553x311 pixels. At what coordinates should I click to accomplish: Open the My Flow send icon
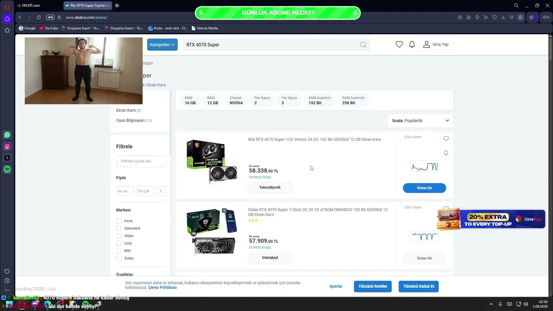[486, 17]
